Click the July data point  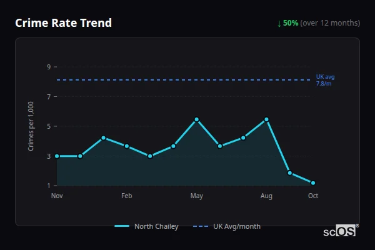(x=243, y=137)
